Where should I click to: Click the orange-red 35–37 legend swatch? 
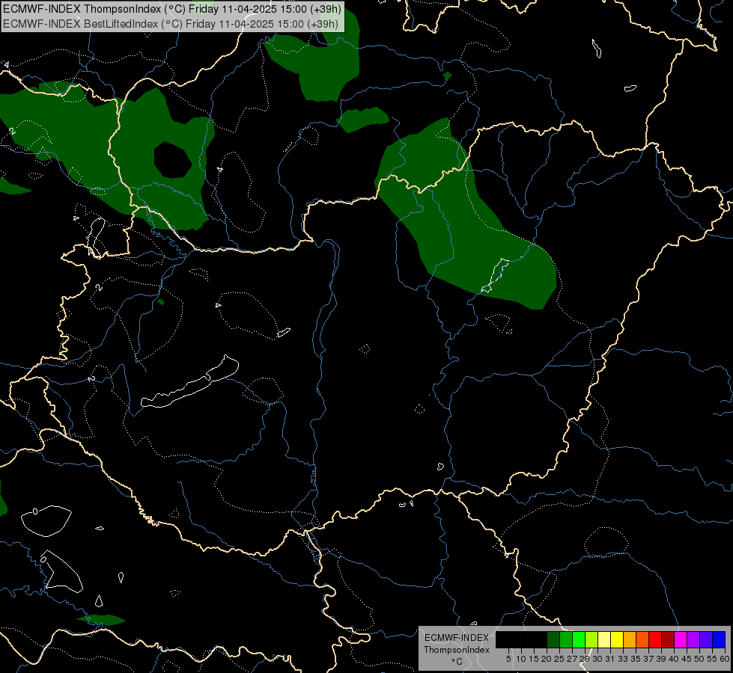(642, 639)
